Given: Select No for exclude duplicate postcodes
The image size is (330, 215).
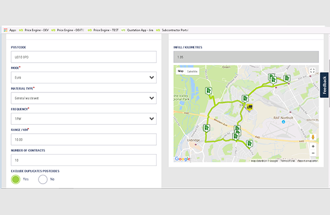Looking at the screenshot, I should 43,179.
